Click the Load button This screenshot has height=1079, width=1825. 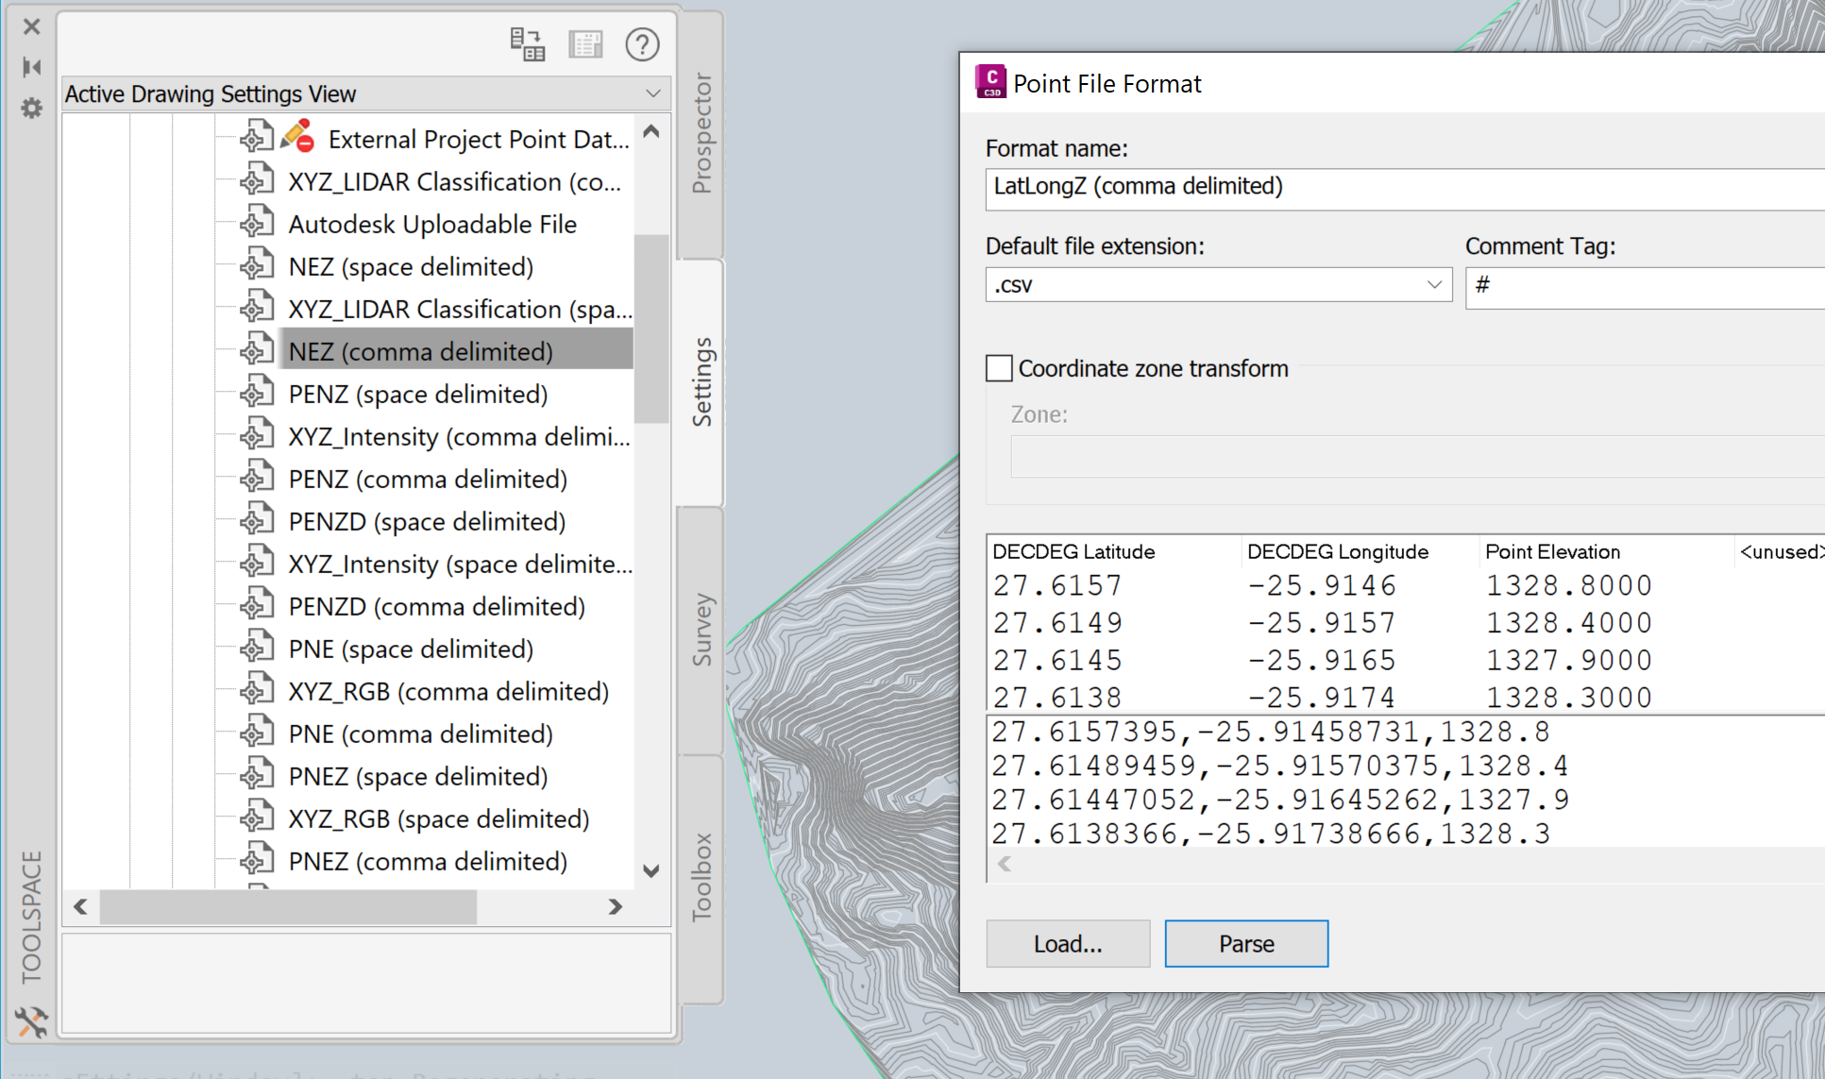click(x=1067, y=943)
